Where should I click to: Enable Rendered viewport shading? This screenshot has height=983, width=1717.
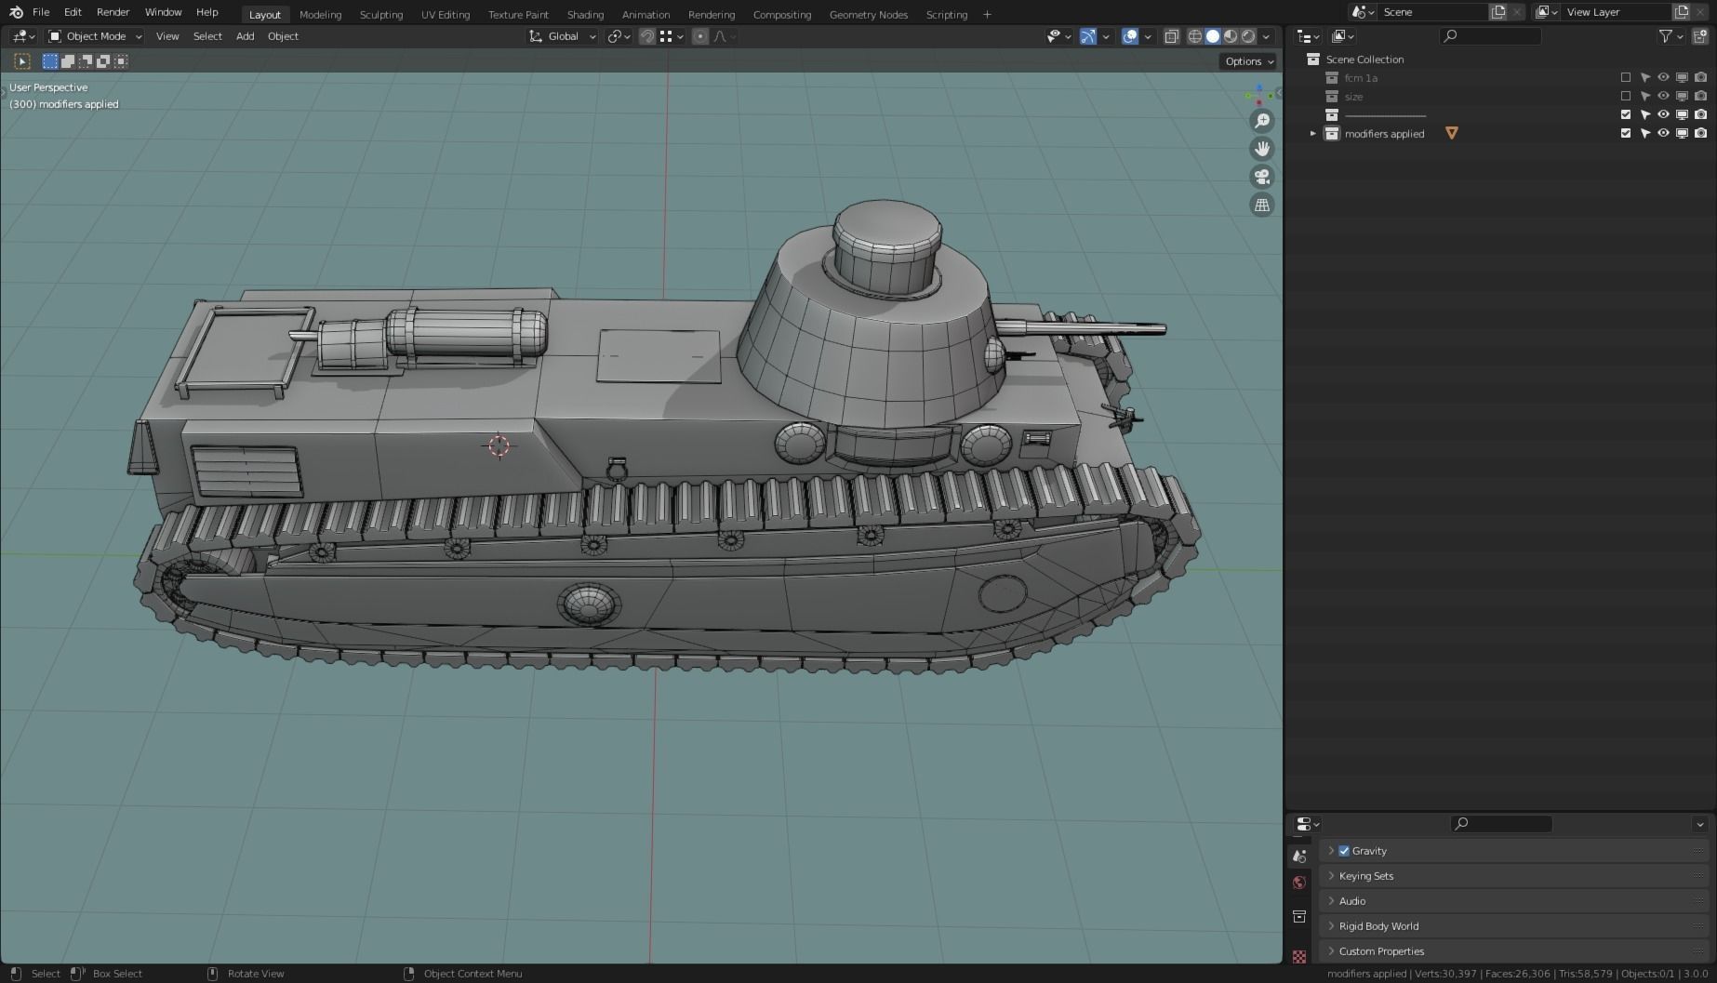[x=1247, y=35]
